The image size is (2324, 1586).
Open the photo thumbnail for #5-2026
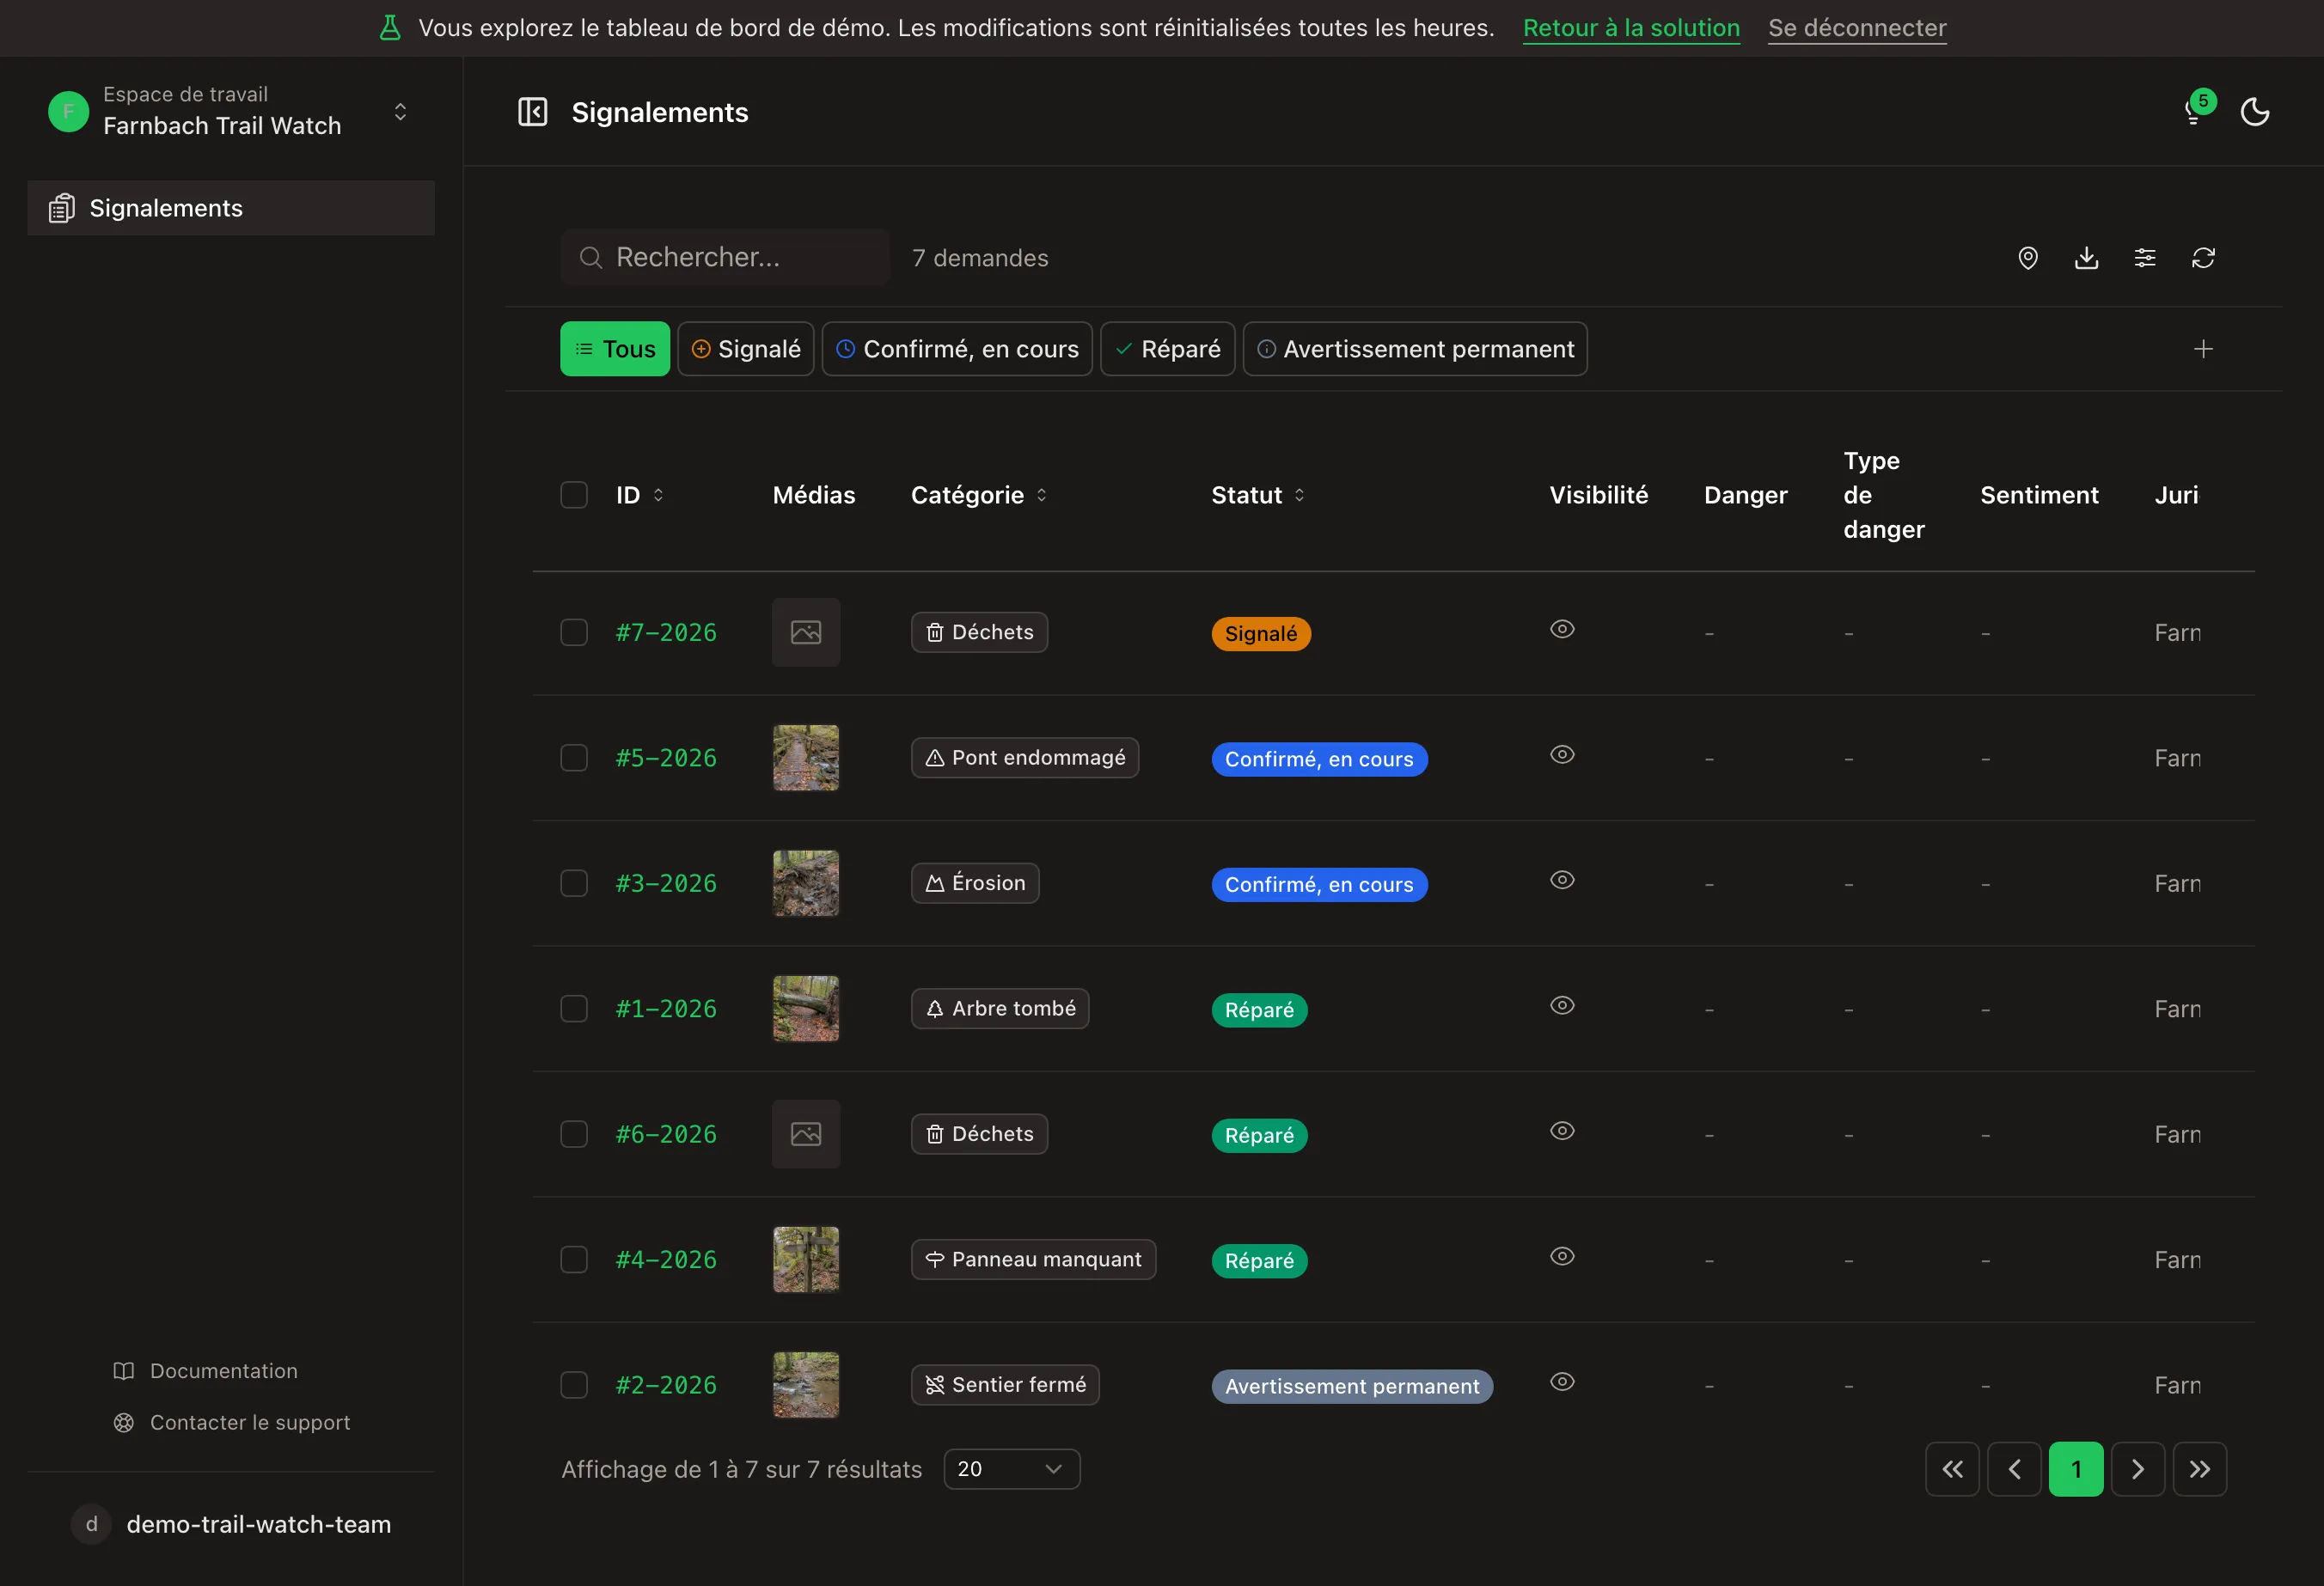[806, 758]
